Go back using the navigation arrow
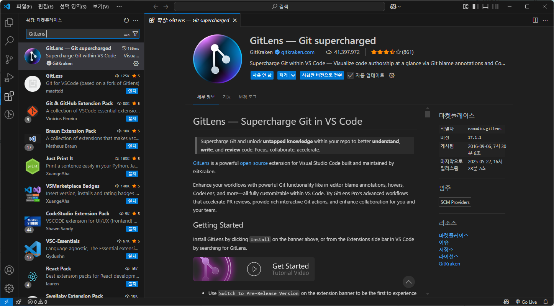Viewport: 554px width, 306px height. coord(156,7)
